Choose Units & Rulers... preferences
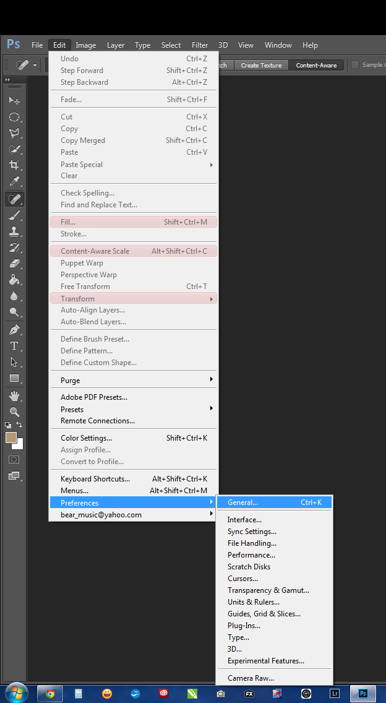Viewport: 386px width, 703px height. click(275, 602)
